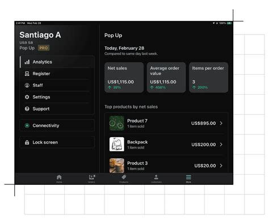Open Analytics from the sidebar
This screenshot has height=224, width=269.
[x=57, y=62]
